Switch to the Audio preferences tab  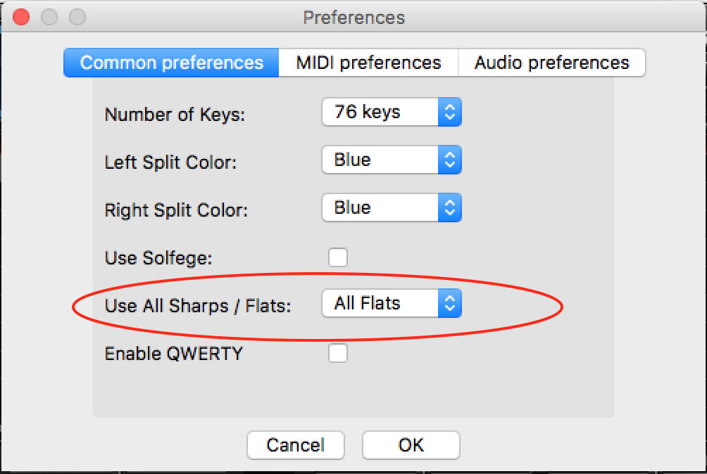coord(552,63)
